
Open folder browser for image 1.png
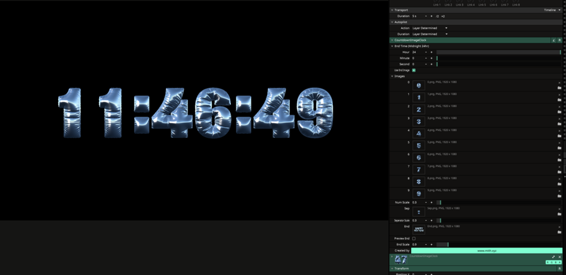[559, 100]
